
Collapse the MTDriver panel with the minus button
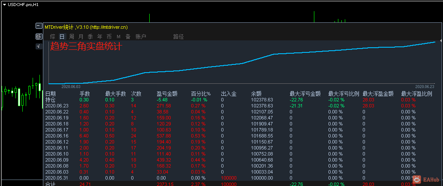tap(39, 26)
